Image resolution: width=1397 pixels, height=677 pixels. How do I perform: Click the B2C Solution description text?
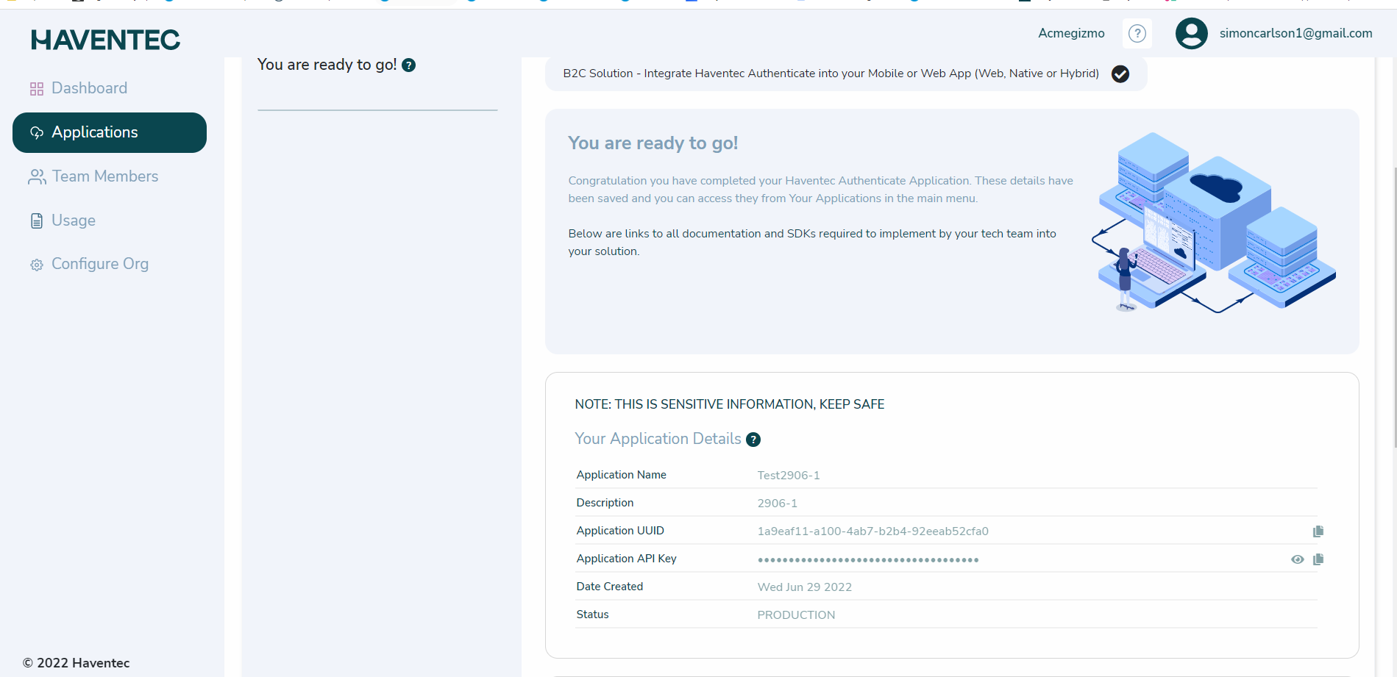[831, 74]
